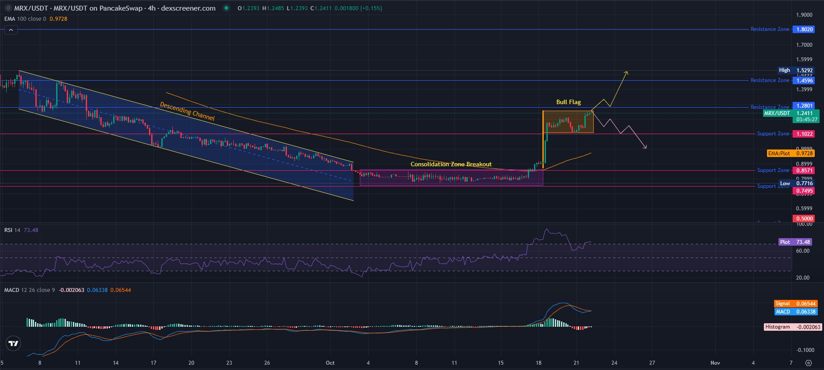This screenshot has width=824, height=370.
Task: Click the MRX/USDT 1.2411 current price label
Action: [x=791, y=116]
